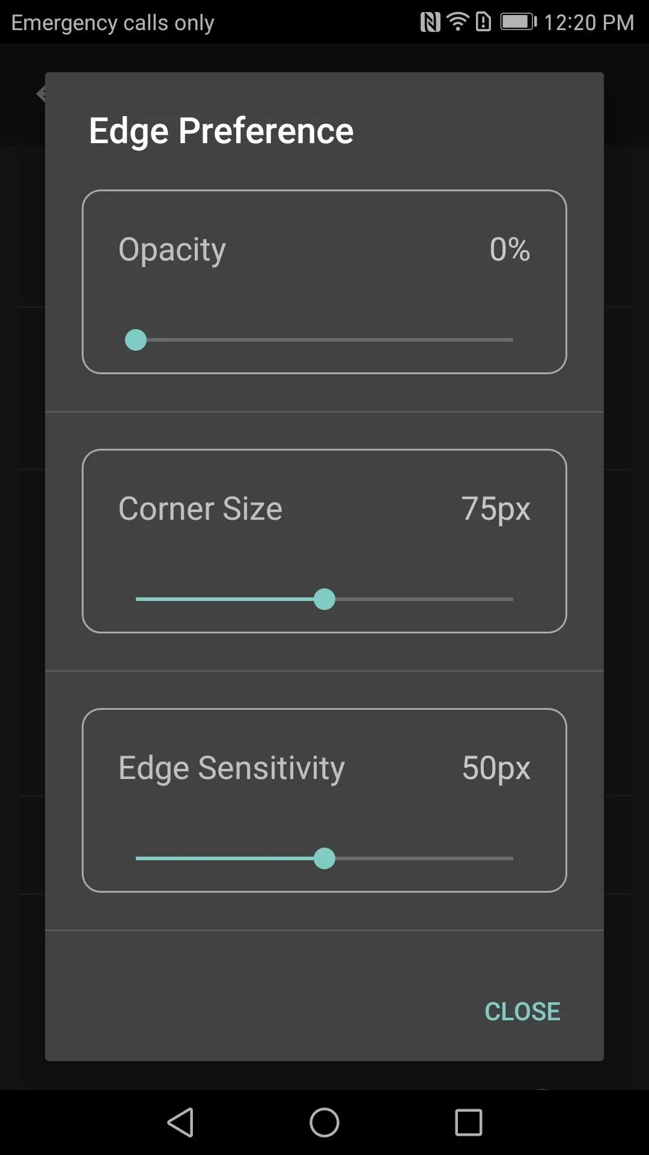Screen dimensions: 649x1155
Task: Set Edge Sensitivity slider to track's left end
Action: [136, 858]
